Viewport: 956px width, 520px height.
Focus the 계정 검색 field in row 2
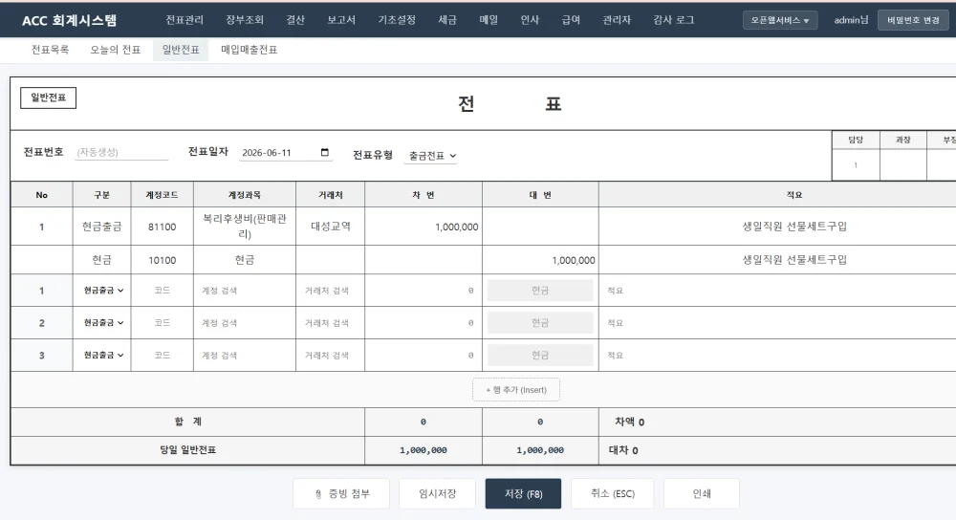(245, 323)
